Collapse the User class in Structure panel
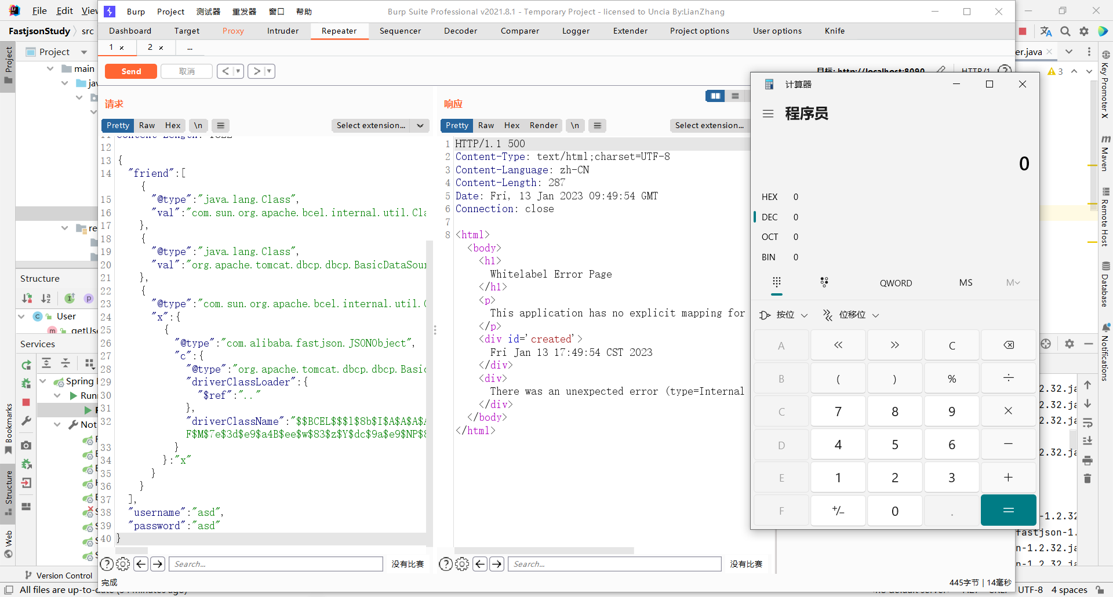The width and height of the screenshot is (1113, 597). coord(21,316)
